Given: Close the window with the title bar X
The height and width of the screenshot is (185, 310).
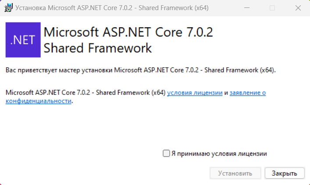Looking at the screenshot, I should click(x=298, y=8).
